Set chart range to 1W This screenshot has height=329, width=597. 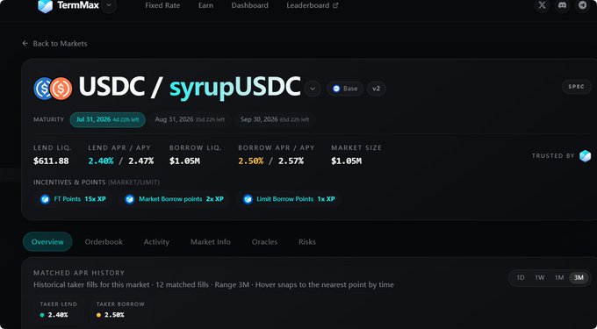540,278
